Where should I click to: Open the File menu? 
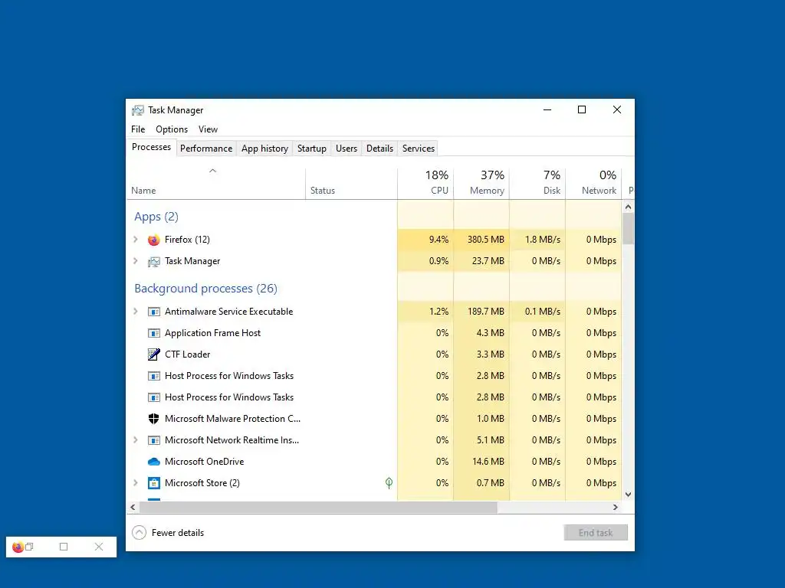[138, 129]
